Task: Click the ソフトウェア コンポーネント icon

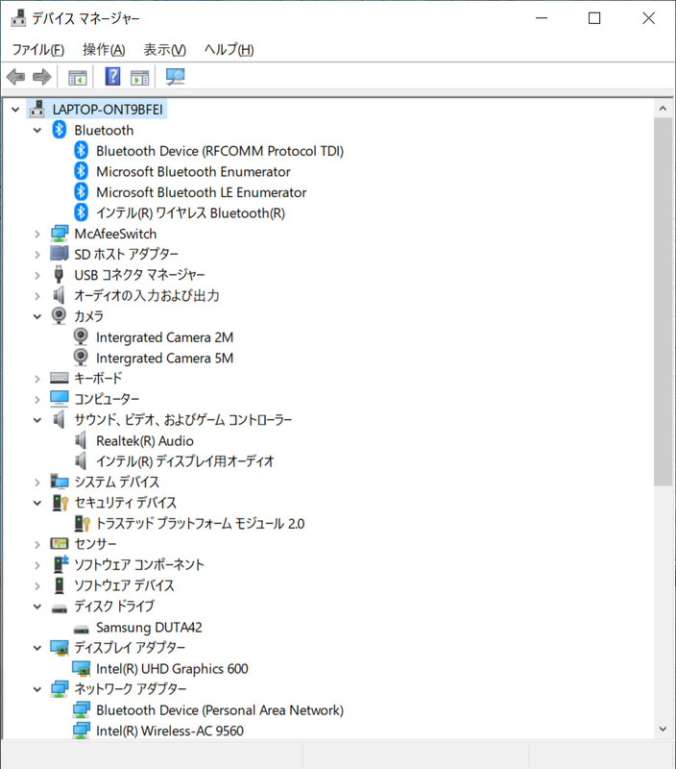Action: coord(60,564)
